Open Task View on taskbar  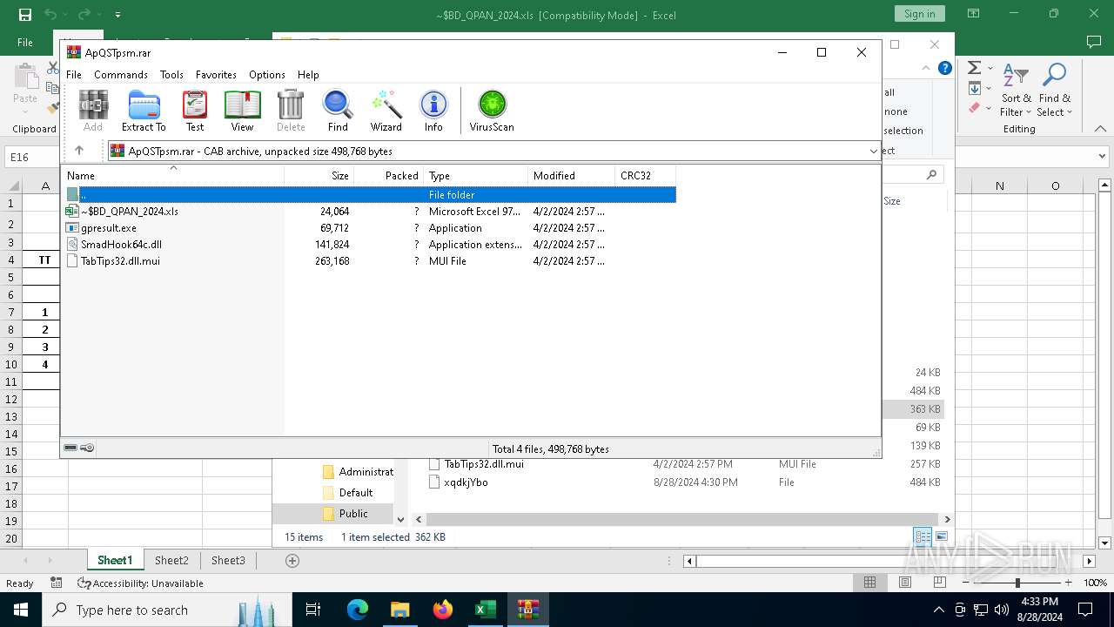(x=313, y=610)
